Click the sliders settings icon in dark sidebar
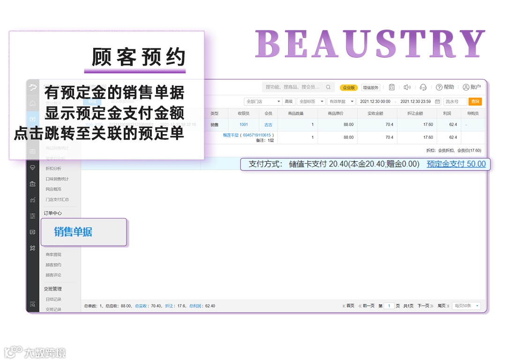 click(x=33, y=216)
